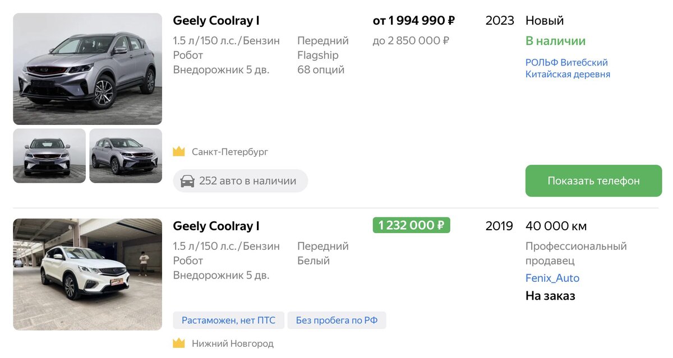The image size is (673, 358).
Task: Click the green 1 232 000 ₽ price badge
Action: coord(411,225)
